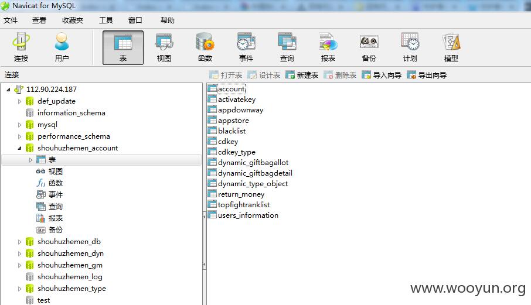The image size is (531, 305).
Task: Open the 收藏夹 menu
Action: tap(73, 20)
